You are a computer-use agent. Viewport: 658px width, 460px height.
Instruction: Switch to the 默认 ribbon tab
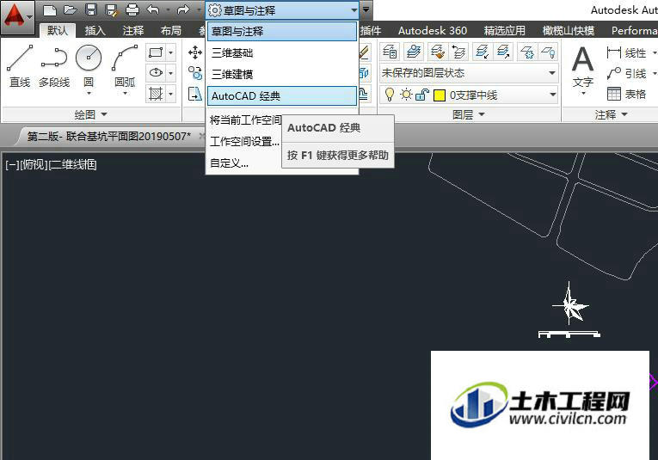[58, 30]
